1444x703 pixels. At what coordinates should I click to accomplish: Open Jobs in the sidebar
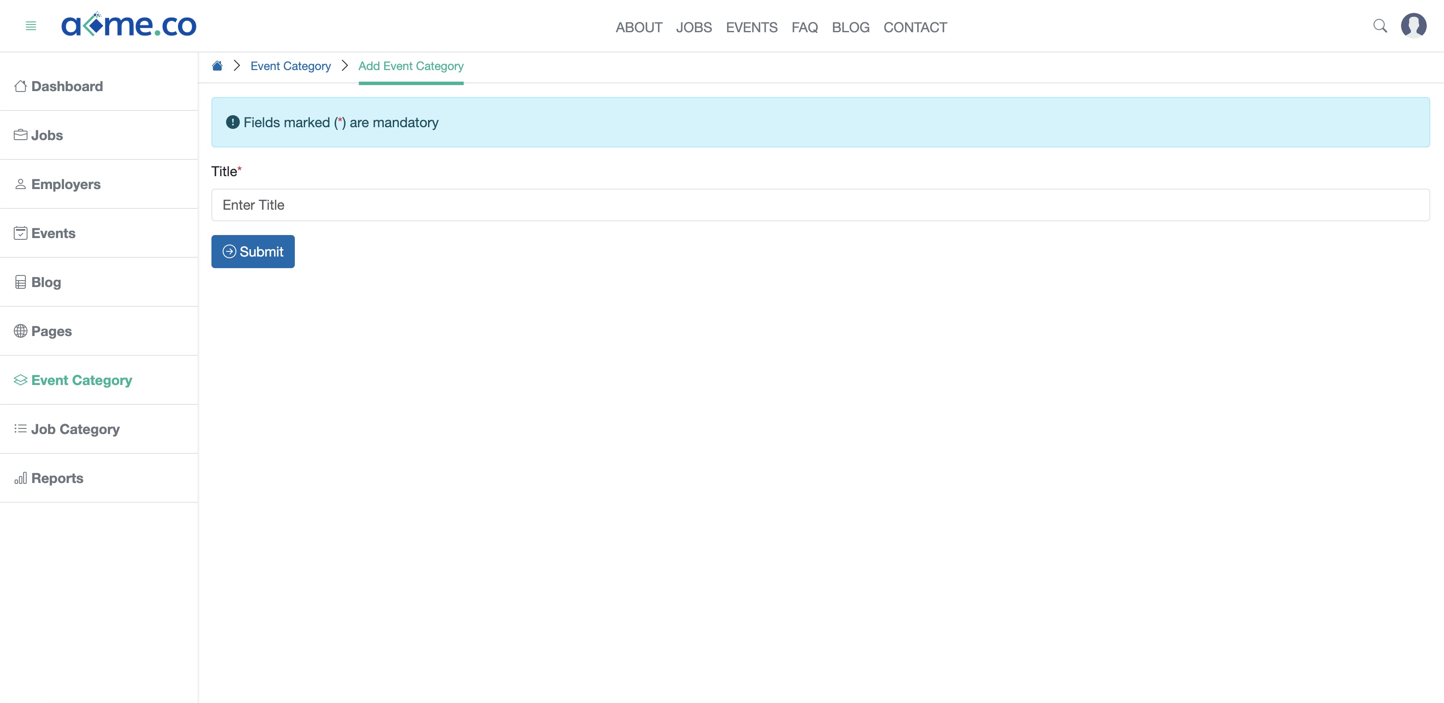(x=99, y=135)
